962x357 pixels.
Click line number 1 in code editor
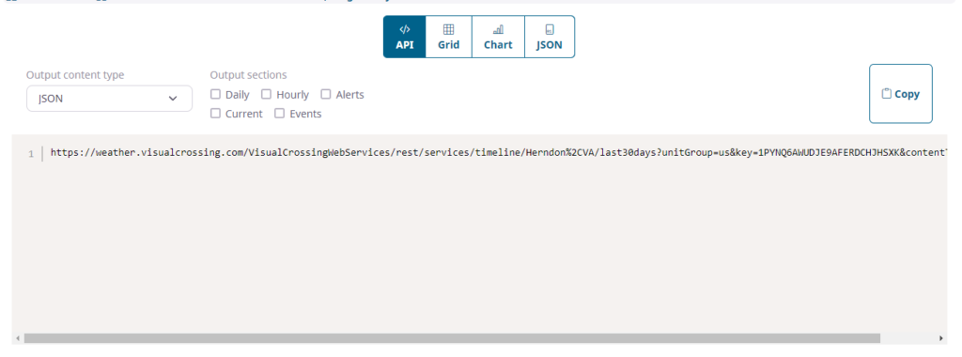[x=31, y=154]
